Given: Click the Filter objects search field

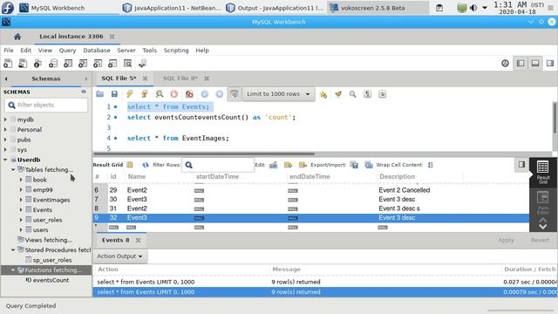Looking at the screenshot, I should [46, 105].
